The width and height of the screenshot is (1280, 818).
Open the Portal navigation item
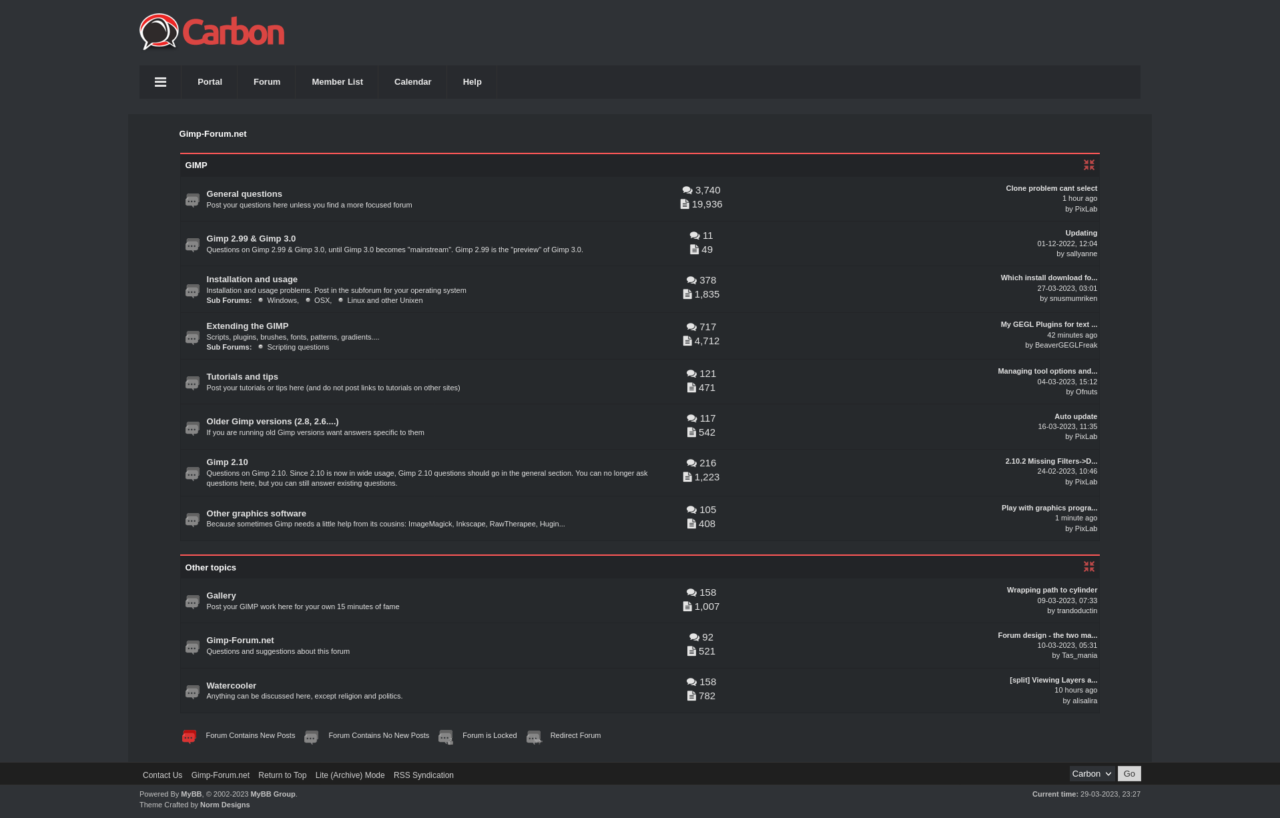pos(210,82)
